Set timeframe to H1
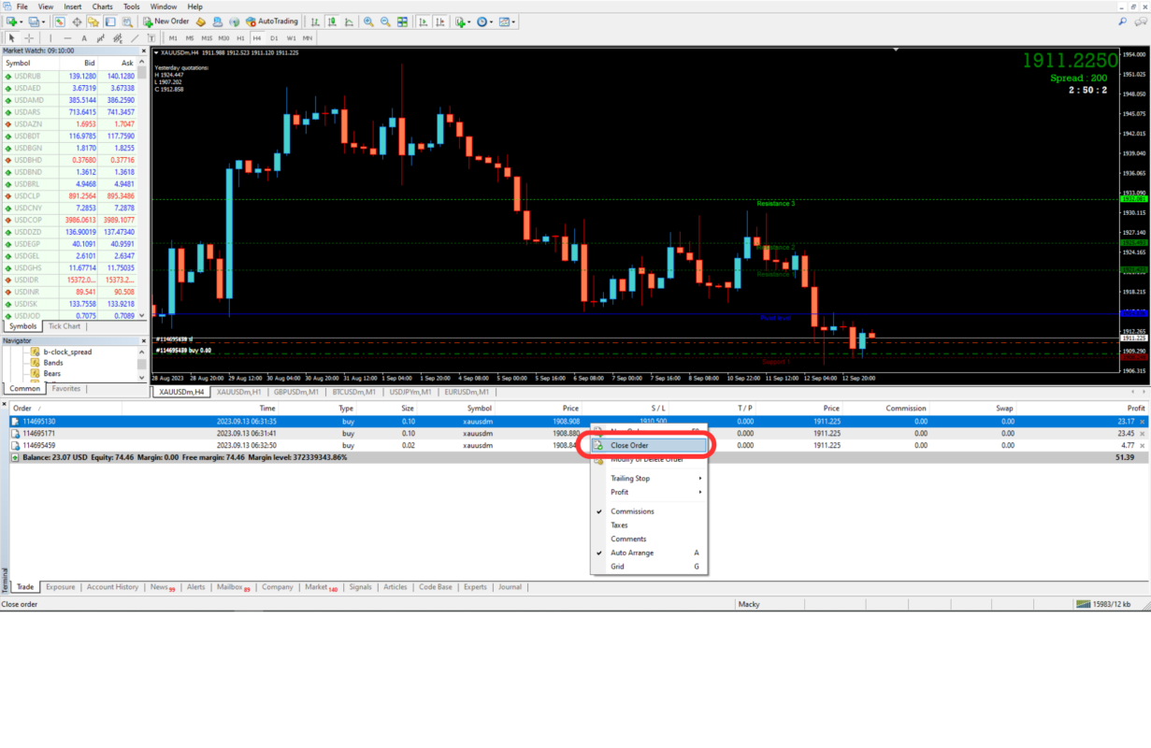Screen dimensions: 1151x748 [x=240, y=38]
